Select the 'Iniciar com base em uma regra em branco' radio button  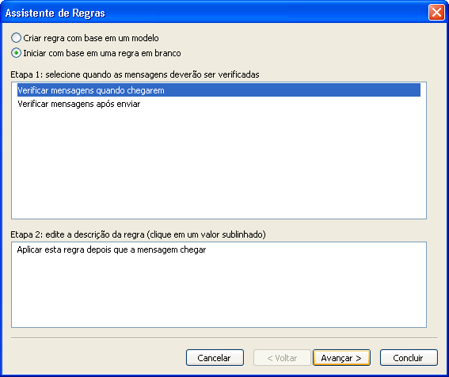(16, 53)
